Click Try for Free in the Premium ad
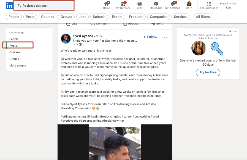The image size is (247, 160). click(x=208, y=72)
